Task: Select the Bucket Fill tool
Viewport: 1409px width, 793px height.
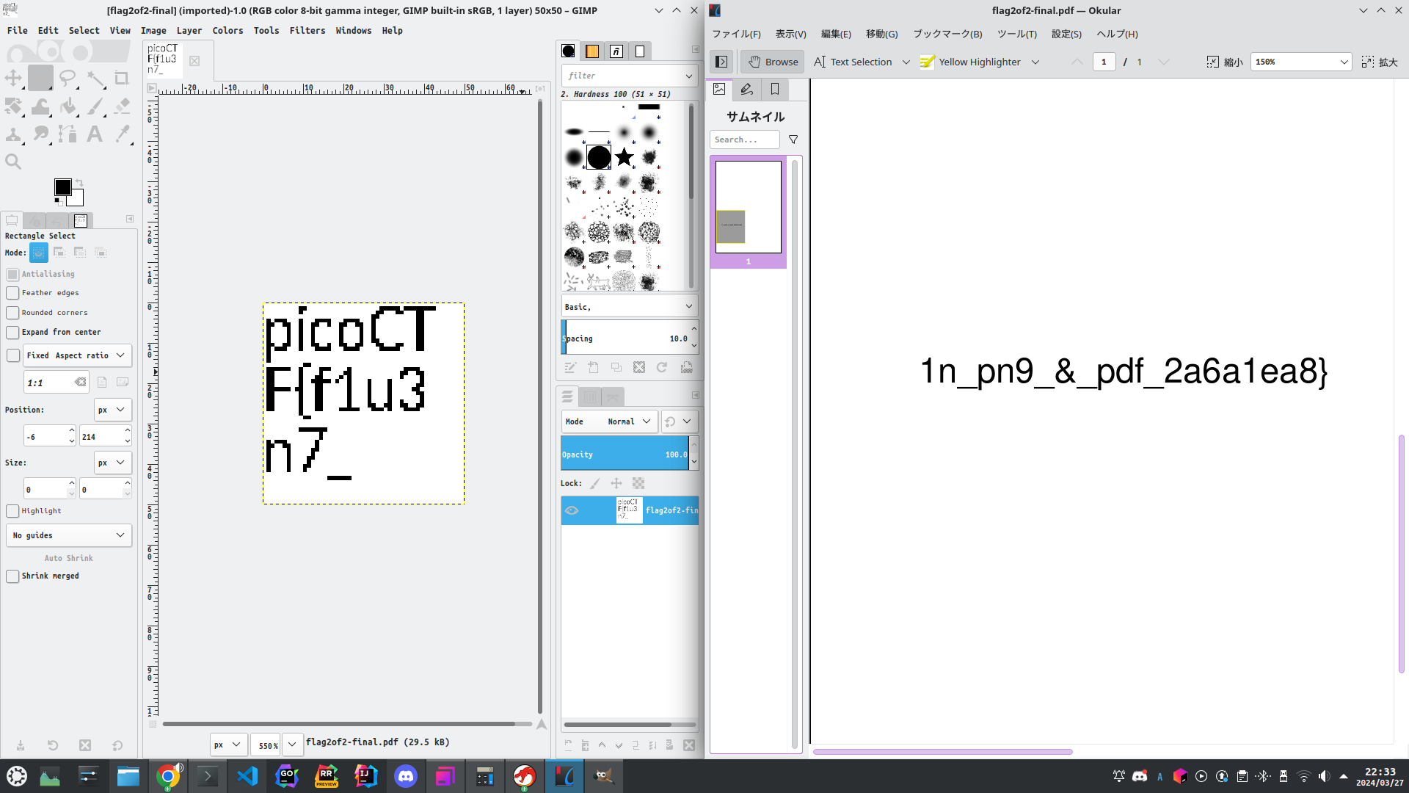Action: pos(68,106)
